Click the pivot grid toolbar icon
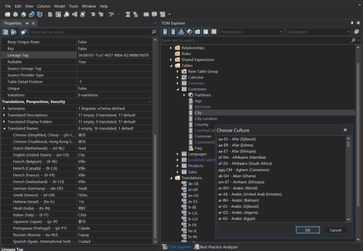 click(x=58, y=14)
